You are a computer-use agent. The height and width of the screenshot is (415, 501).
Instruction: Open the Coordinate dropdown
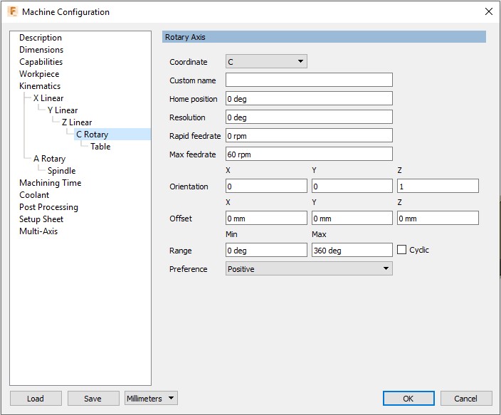(x=266, y=62)
